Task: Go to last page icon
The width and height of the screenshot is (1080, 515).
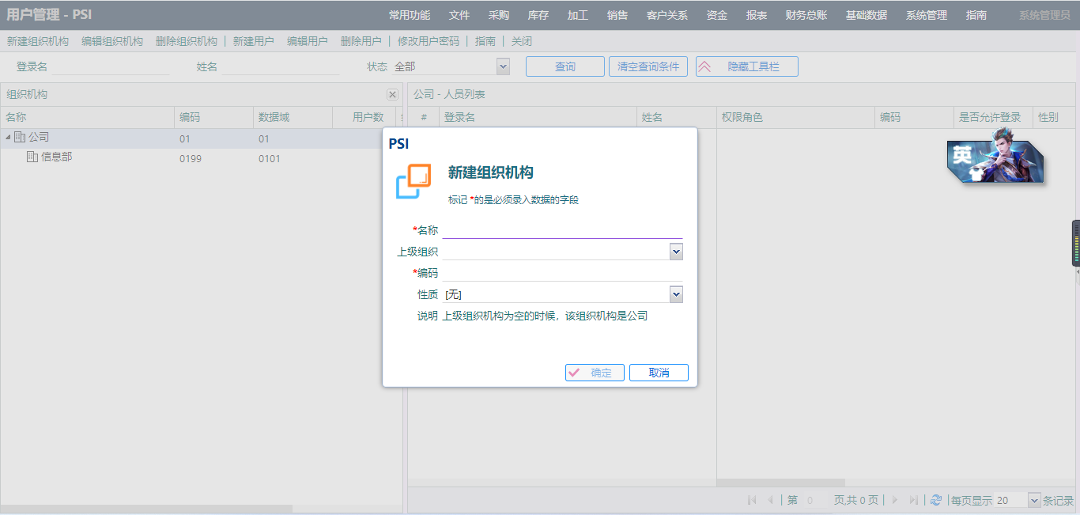Action: coord(914,500)
